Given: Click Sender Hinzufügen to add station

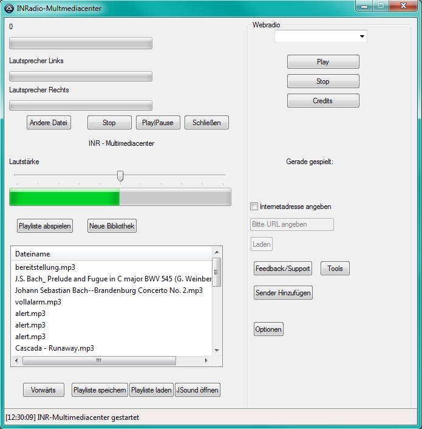Looking at the screenshot, I should click(x=283, y=293).
